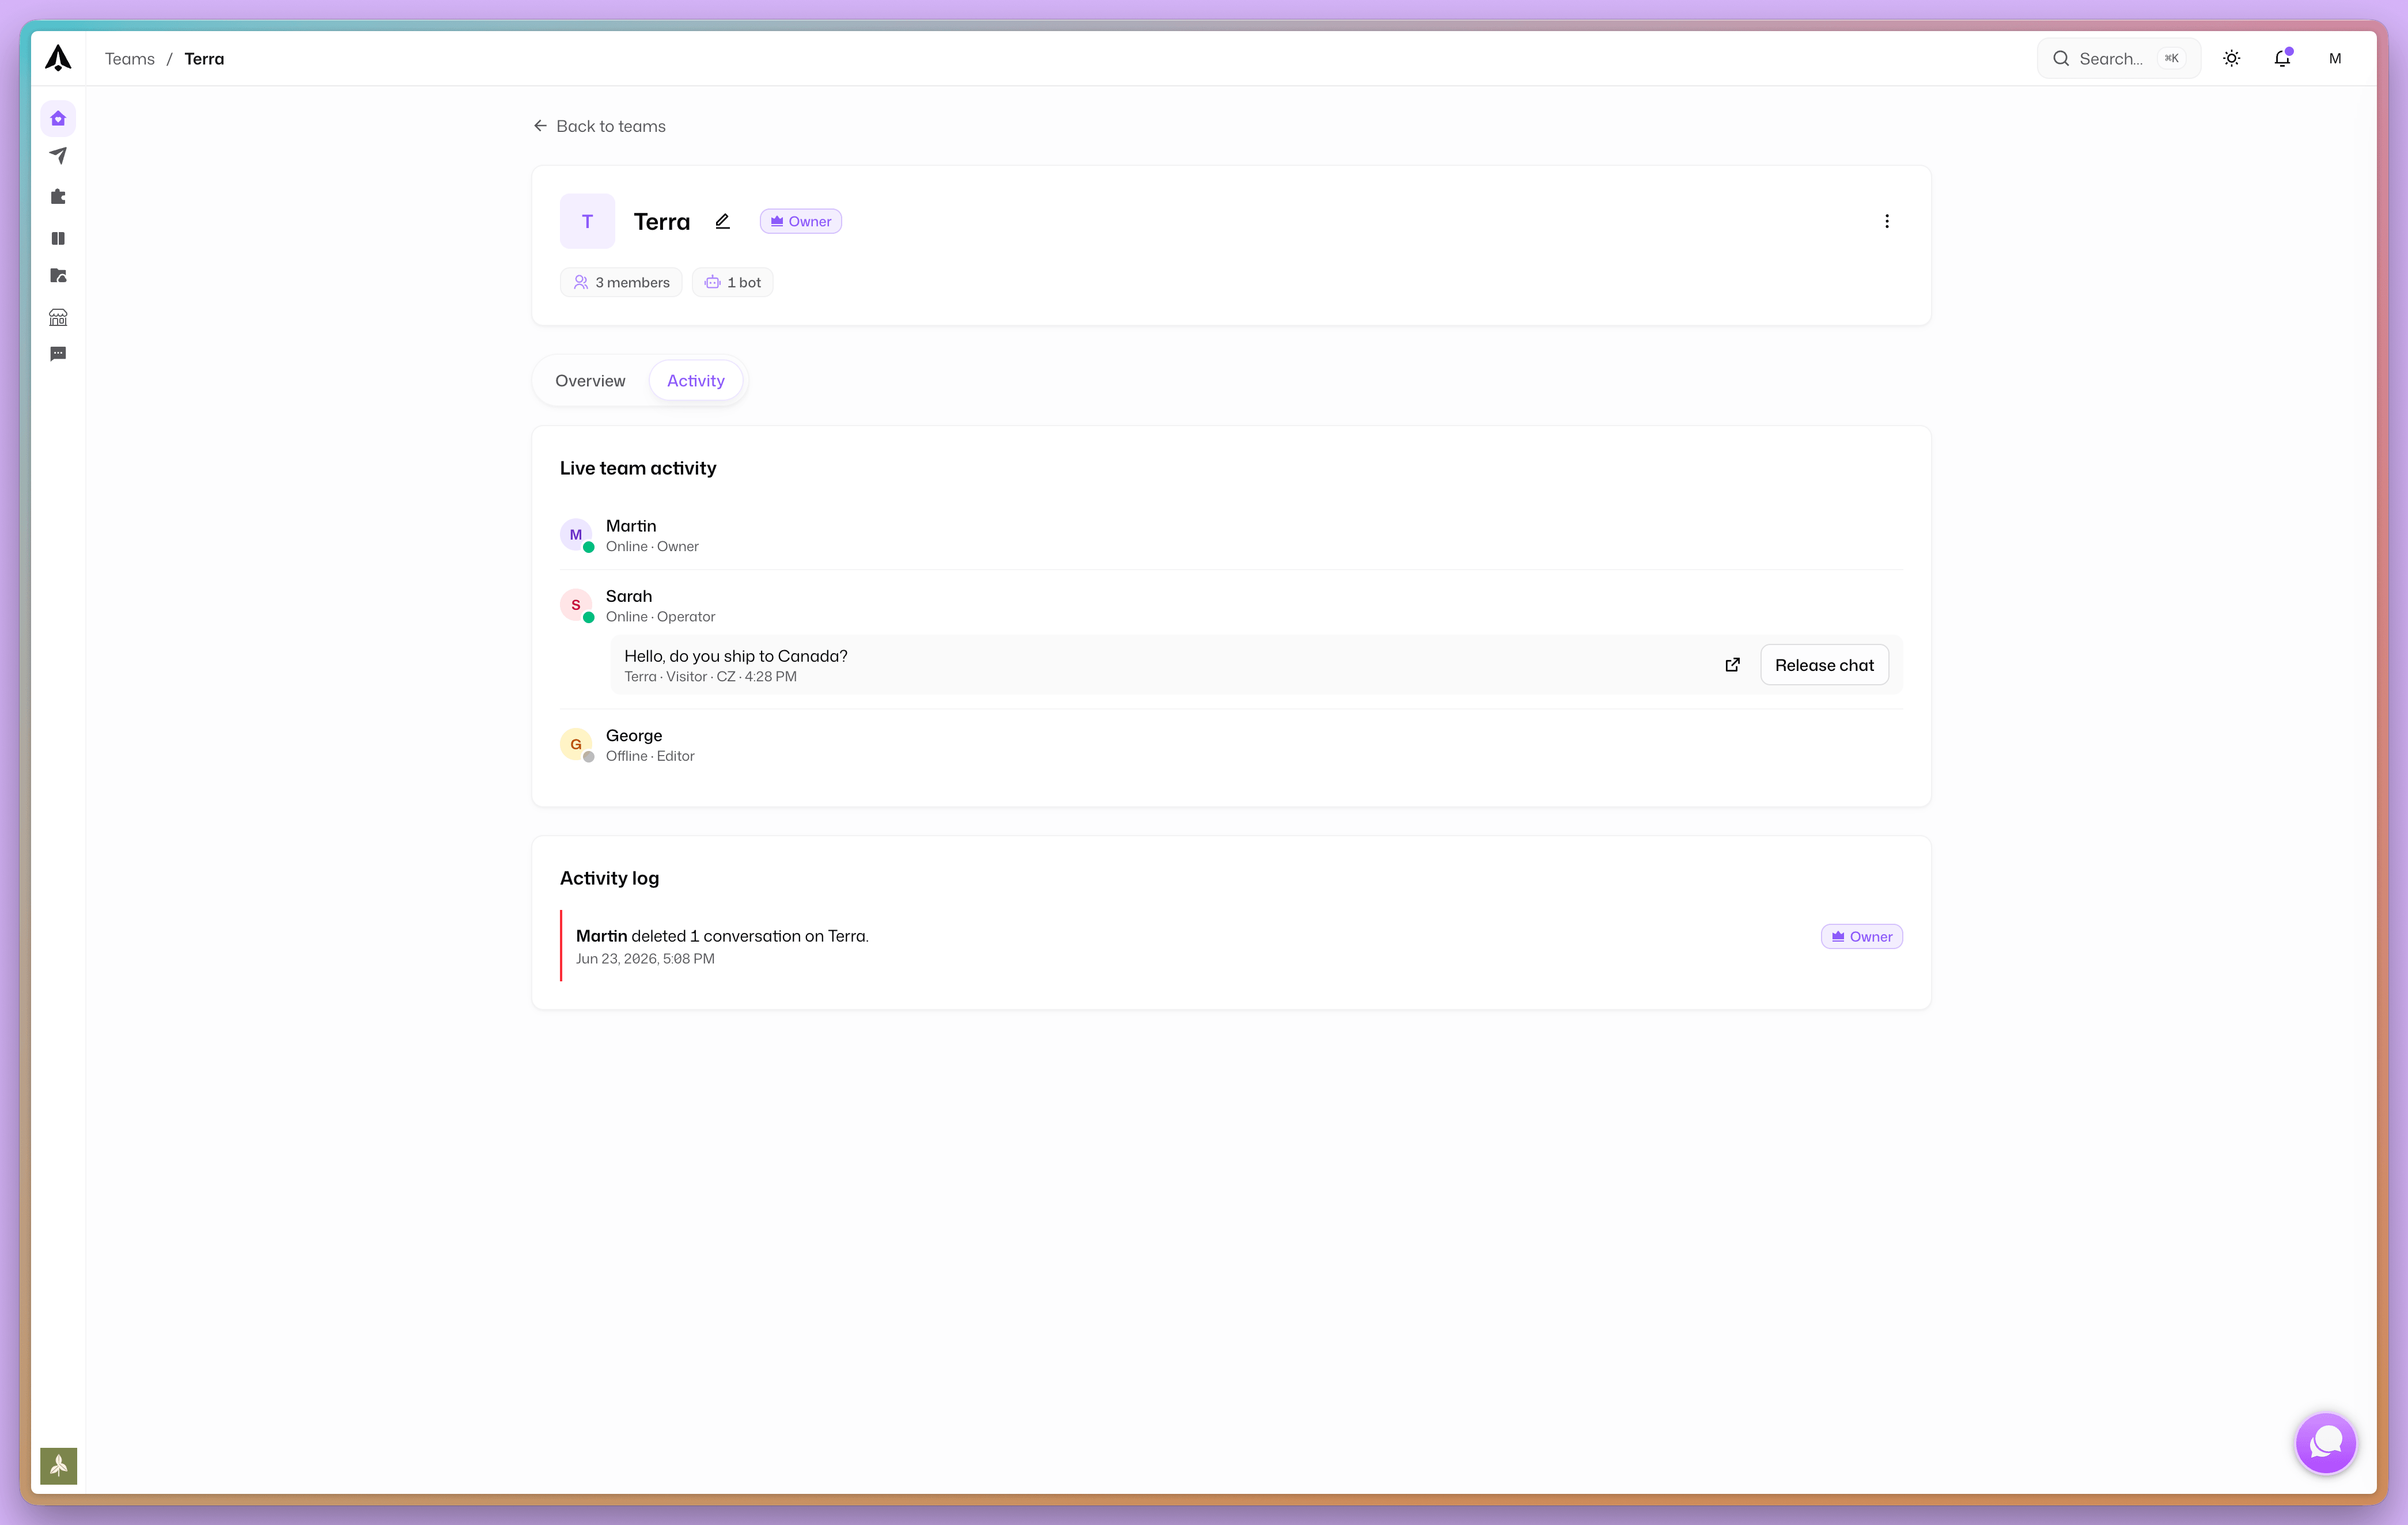Image resolution: width=2408 pixels, height=1525 pixels.
Task: Toggle the light/dark theme sun icon
Action: 2231,58
